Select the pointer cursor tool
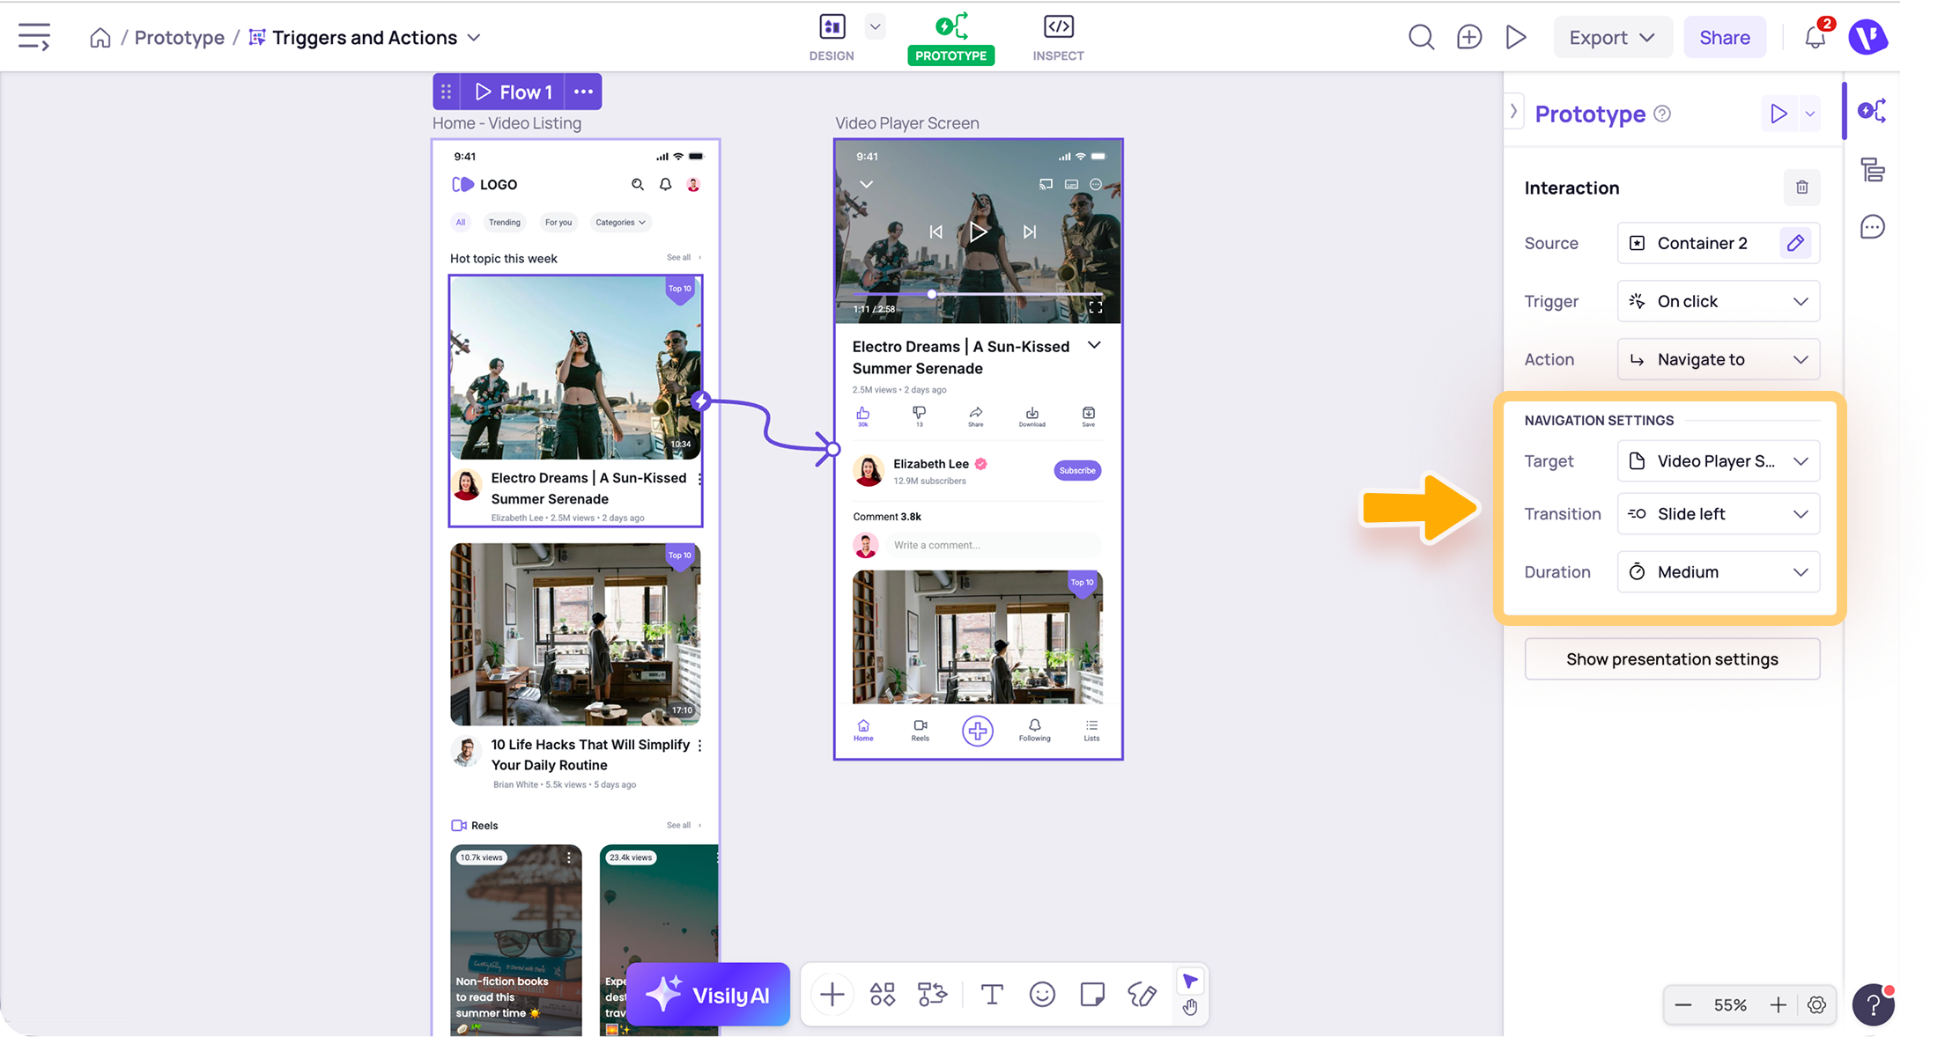1952x1037 pixels. pos(1190,982)
